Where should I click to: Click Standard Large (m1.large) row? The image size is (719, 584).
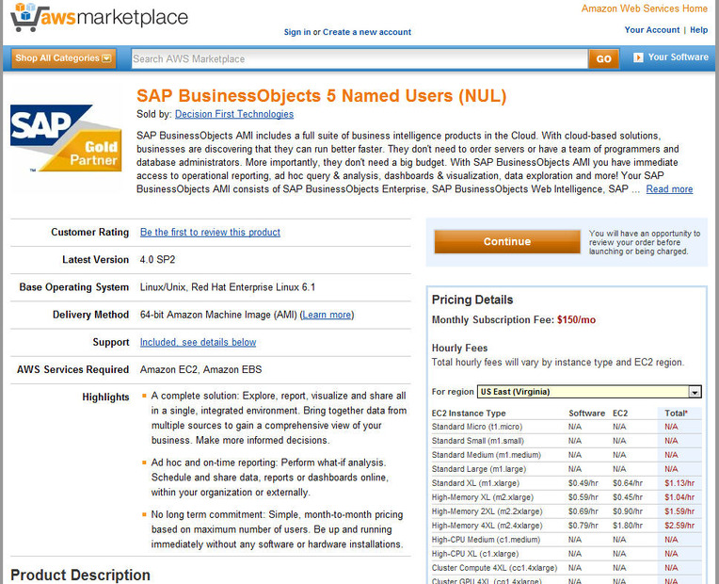coord(567,469)
